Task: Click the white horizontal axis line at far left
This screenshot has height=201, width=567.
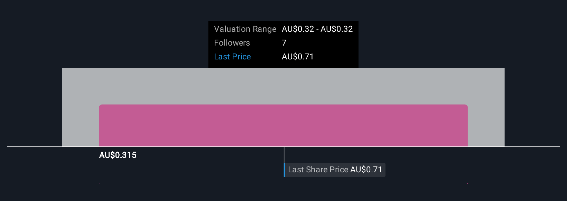Action: [35, 147]
